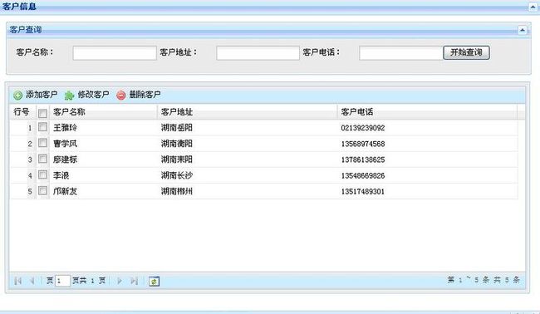
Task: Check the row for 李浪
Action: (42, 174)
